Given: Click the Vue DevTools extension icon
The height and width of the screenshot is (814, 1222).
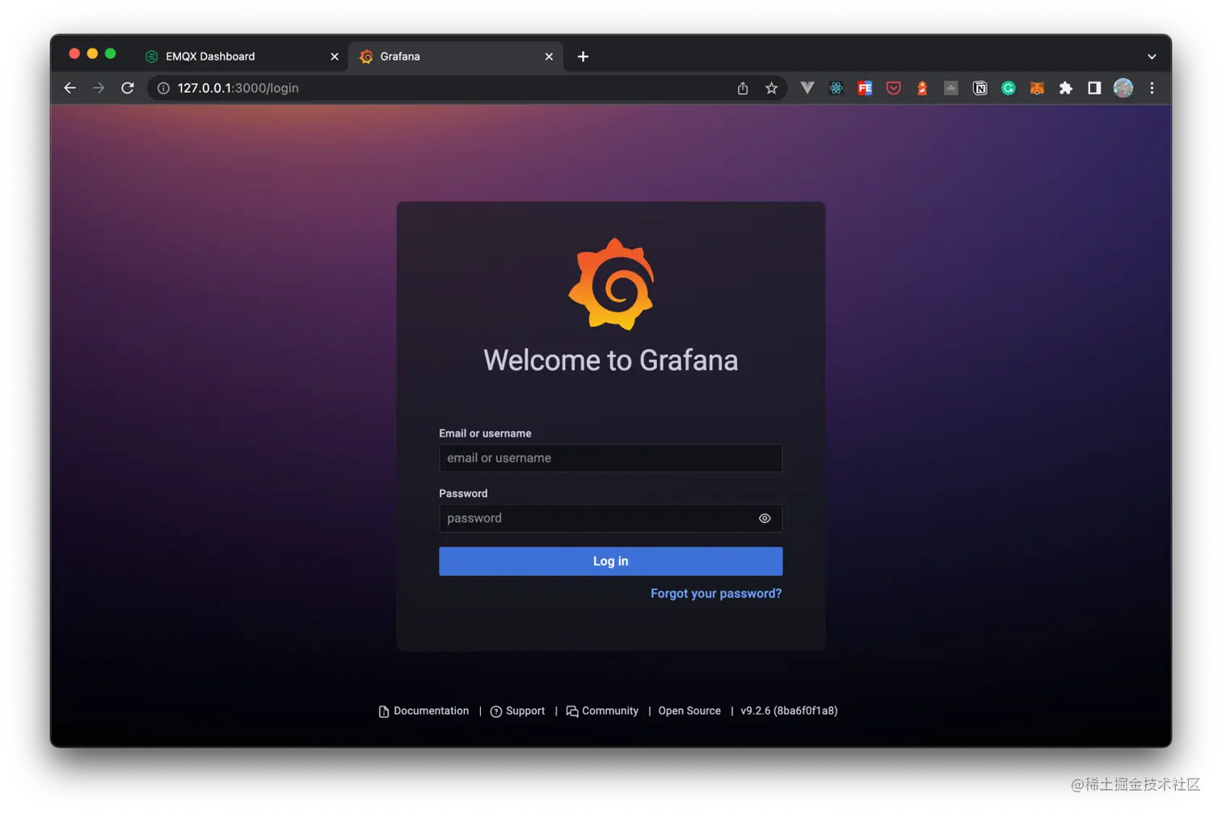Looking at the screenshot, I should (x=807, y=88).
